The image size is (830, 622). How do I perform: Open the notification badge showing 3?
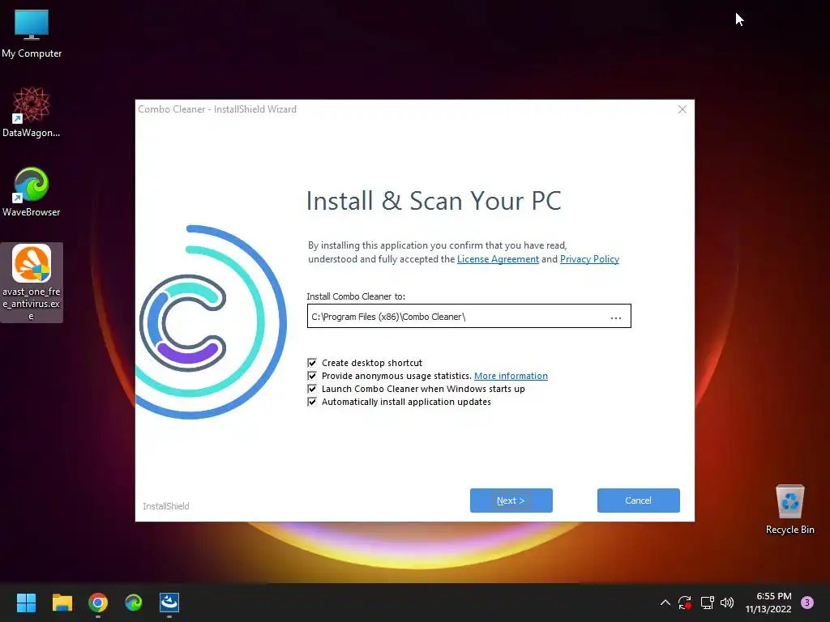click(807, 603)
